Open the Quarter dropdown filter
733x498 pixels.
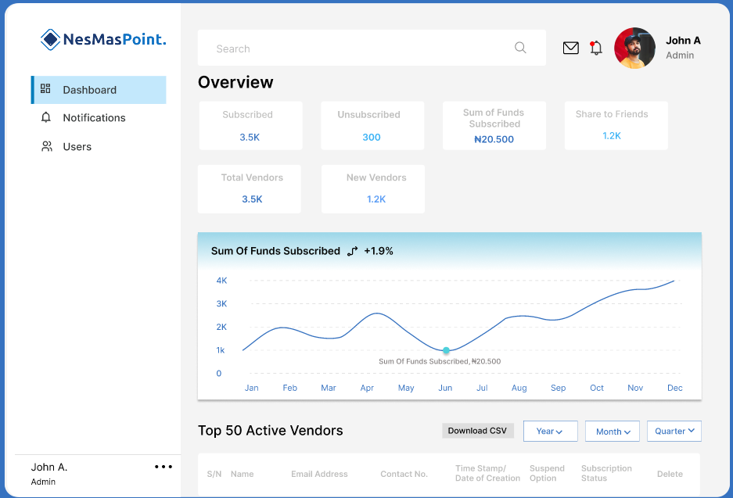(674, 431)
